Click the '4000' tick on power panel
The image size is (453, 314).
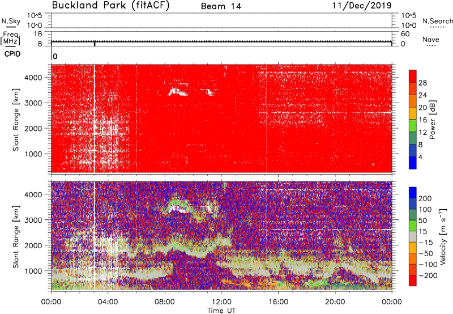point(33,78)
